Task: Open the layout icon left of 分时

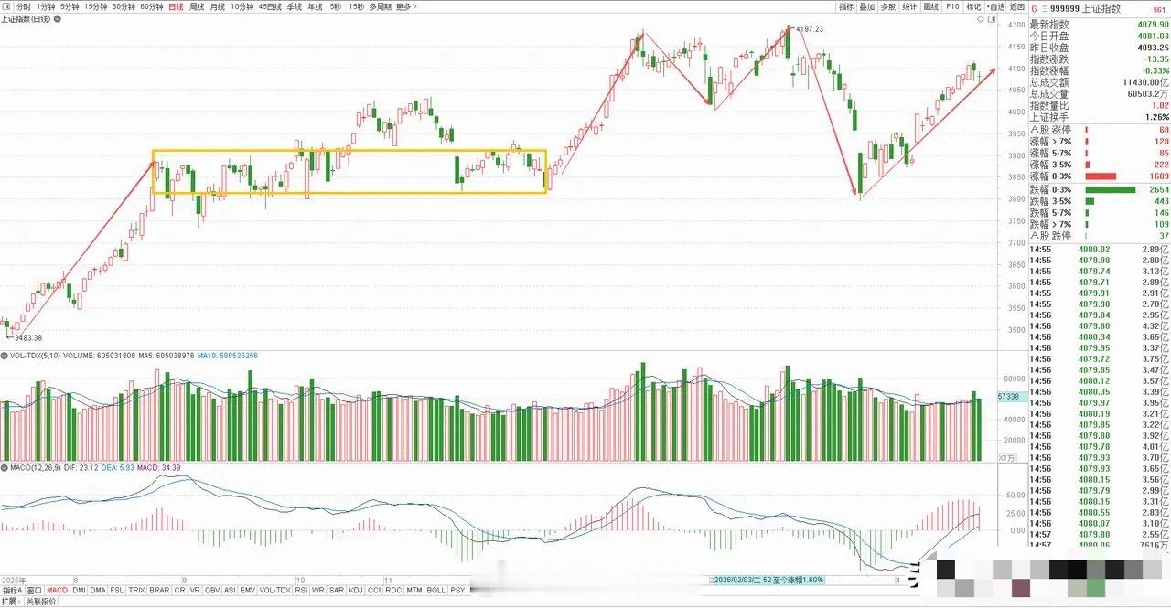Action: (6, 6)
